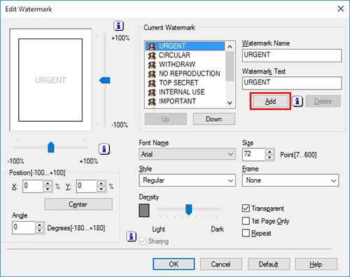Click the watermark icon beside TOP SECRET
This screenshot has width=350, height=277.
click(x=152, y=83)
